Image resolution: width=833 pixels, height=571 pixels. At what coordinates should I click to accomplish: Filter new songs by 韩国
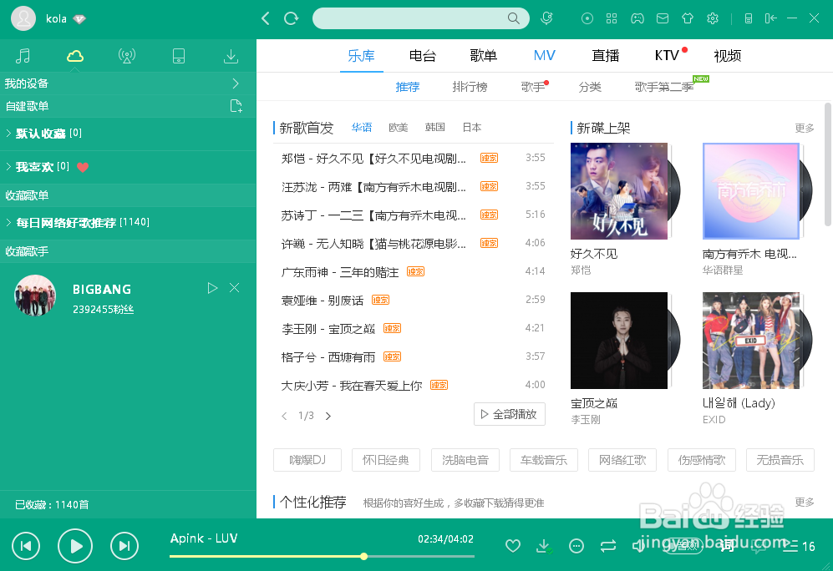434,128
